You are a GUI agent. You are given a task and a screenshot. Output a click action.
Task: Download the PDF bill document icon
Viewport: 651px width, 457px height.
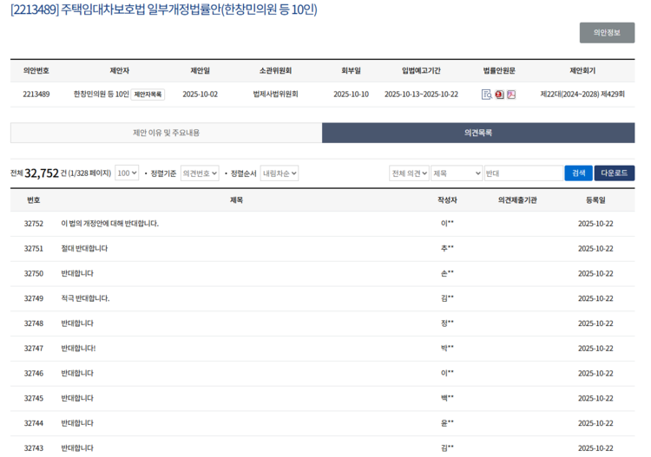point(511,95)
